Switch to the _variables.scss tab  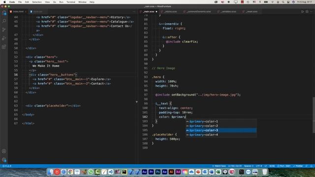point(228,12)
